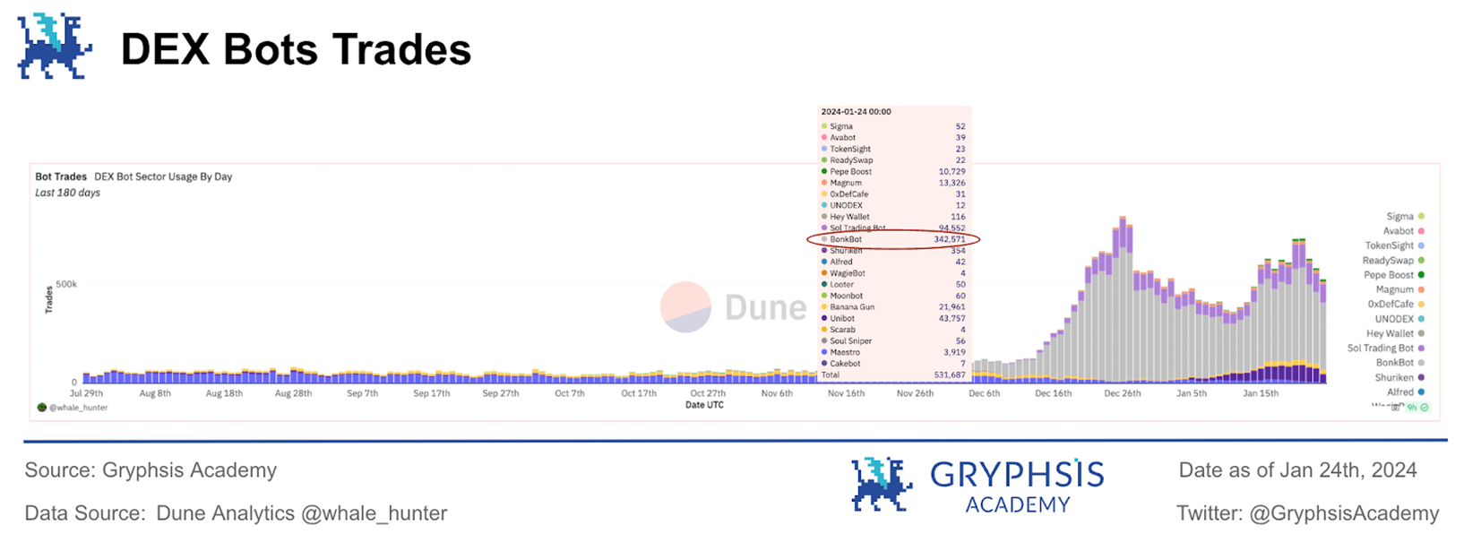This screenshot has height=542, width=1464.
Task: Click the tallest bar near Dec 26th
Action: click(x=1123, y=300)
